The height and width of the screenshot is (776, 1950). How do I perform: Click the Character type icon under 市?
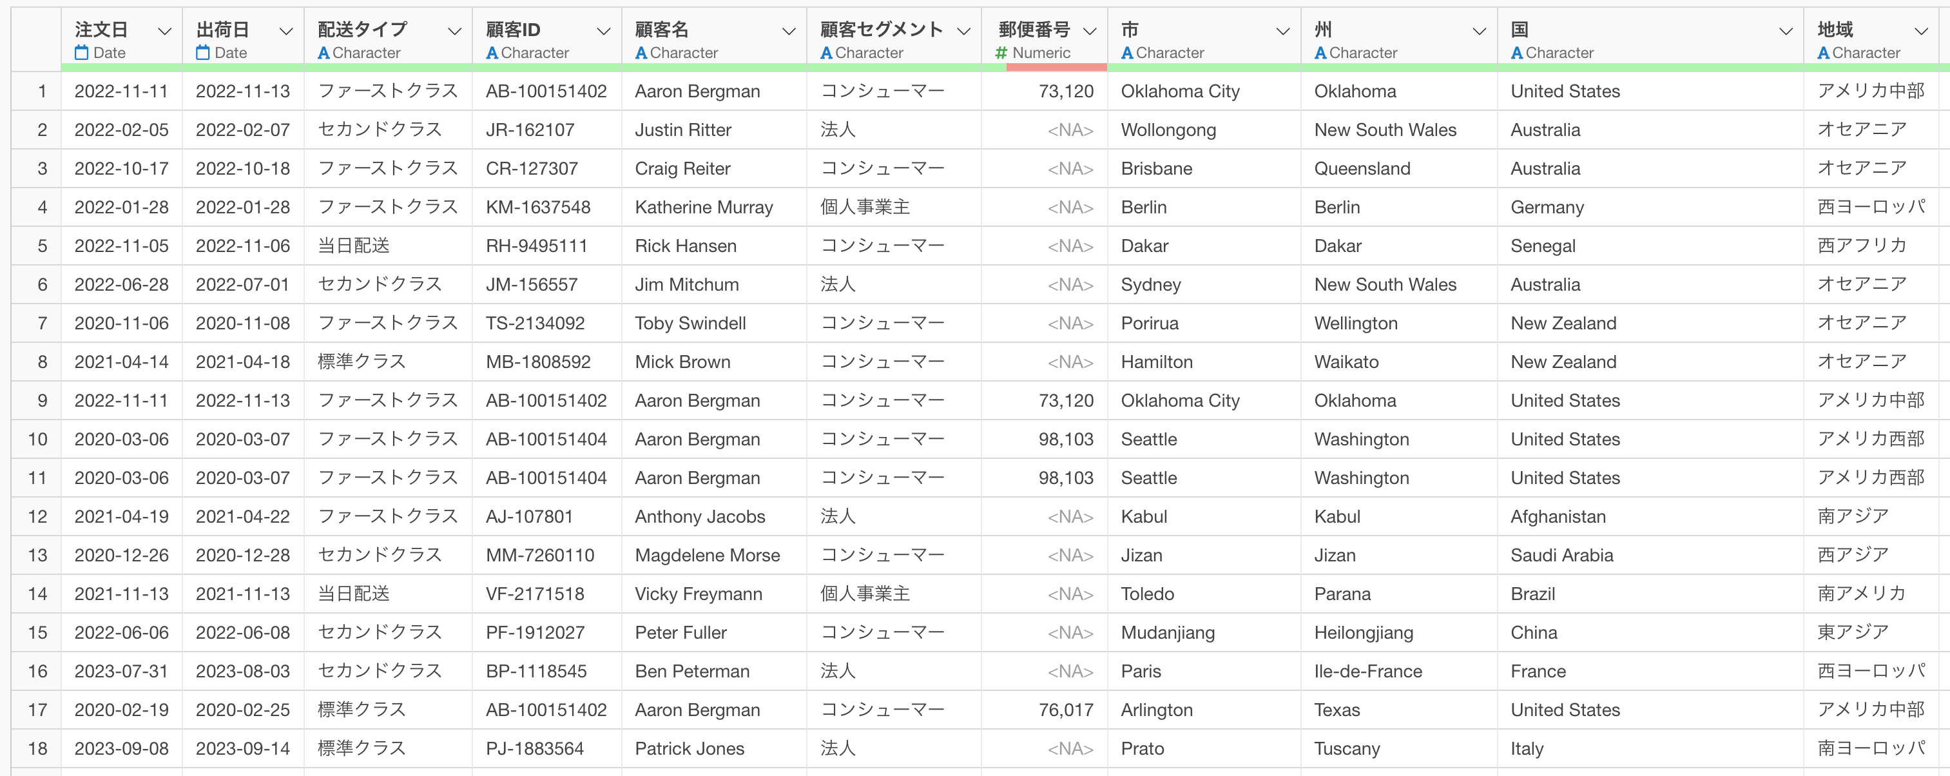pos(1127,53)
